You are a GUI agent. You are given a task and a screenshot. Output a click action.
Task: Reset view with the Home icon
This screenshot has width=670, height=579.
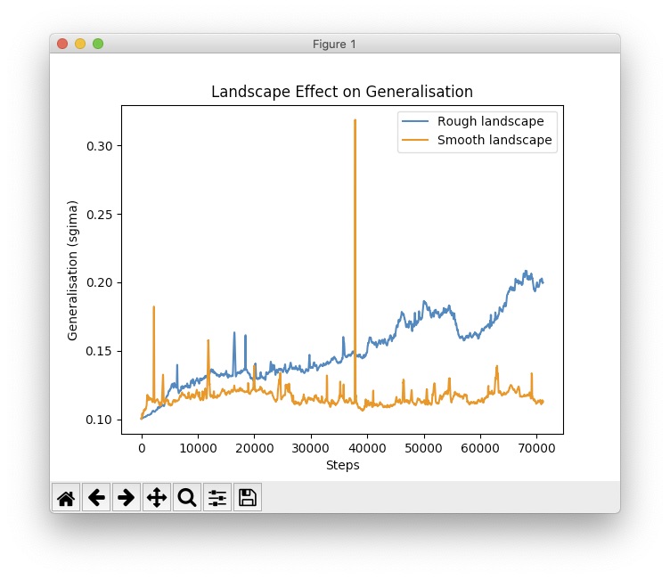point(66,497)
